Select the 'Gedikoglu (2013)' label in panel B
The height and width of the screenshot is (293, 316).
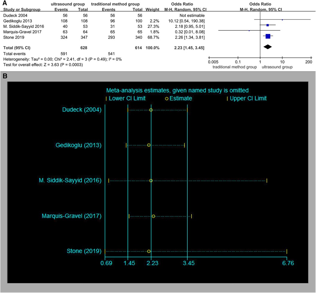click(x=78, y=145)
